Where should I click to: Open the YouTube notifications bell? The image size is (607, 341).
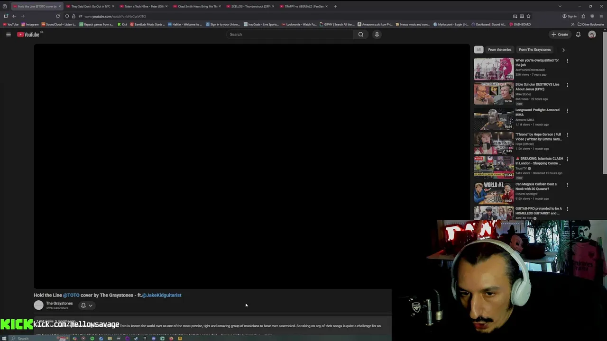(x=578, y=34)
